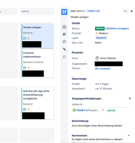Open linked issue TICKET-2
Image resolution: width=135 pixels, height=143 pixels.
[x=82, y=110]
